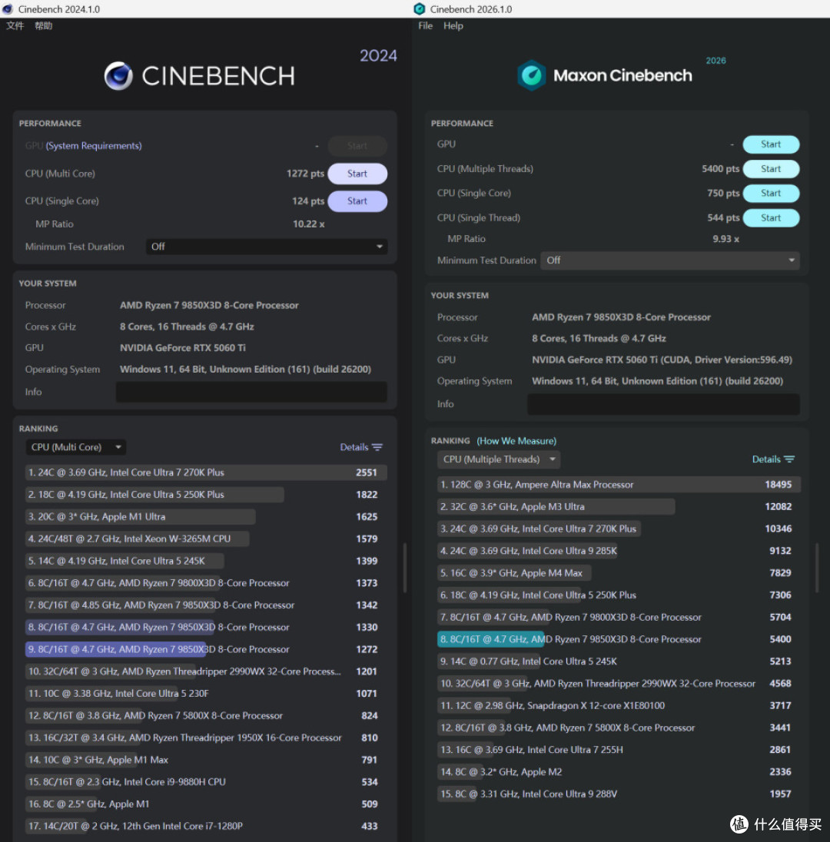Click the Cinebench 2026 ranking list scrollbar
This screenshot has height=842, width=830.
817,568
